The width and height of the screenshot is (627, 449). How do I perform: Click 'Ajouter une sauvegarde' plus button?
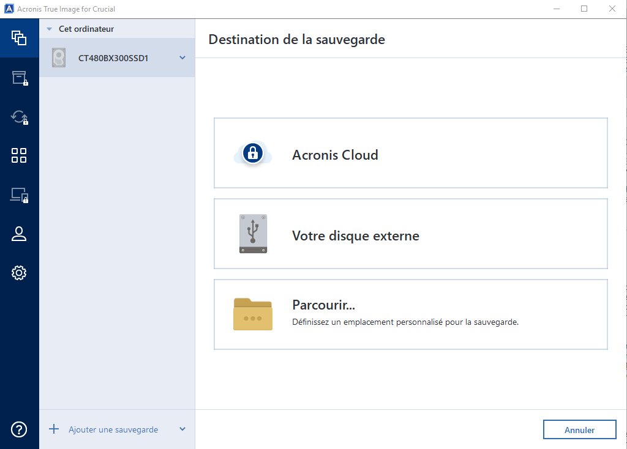[x=54, y=429]
